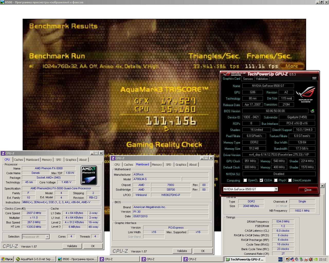Screen dimensions: 329x263
Task: Open Graphics tab in CPU-Z processor window
Action: (x=71, y=160)
